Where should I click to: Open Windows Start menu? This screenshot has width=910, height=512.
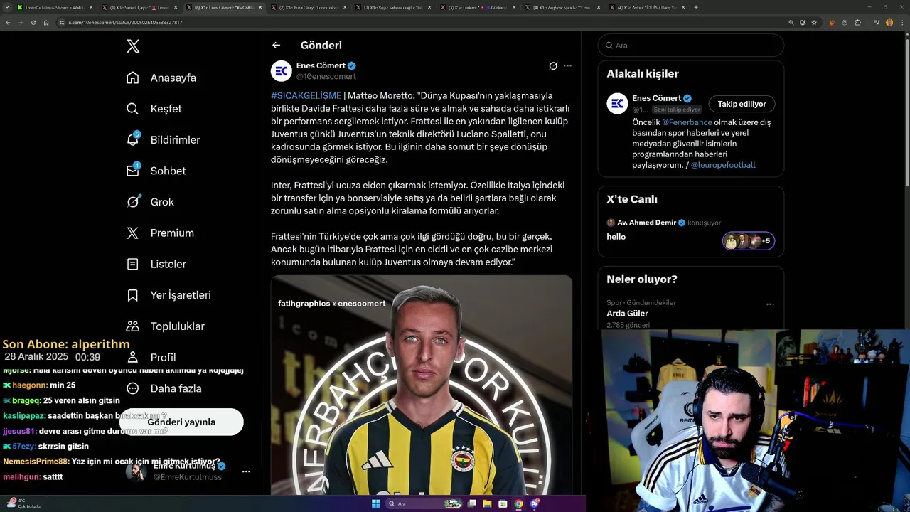tap(376, 503)
